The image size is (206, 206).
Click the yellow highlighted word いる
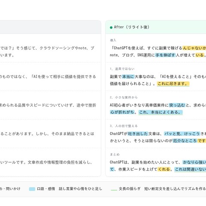pyautogui.click(x=200, y=55)
